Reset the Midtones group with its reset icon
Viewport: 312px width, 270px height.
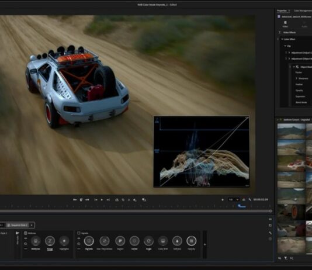click(26, 244)
